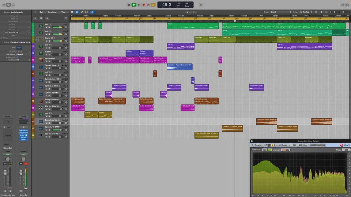Open the LCD display mode chevron
This screenshot has width=351, height=197.
[192, 5]
